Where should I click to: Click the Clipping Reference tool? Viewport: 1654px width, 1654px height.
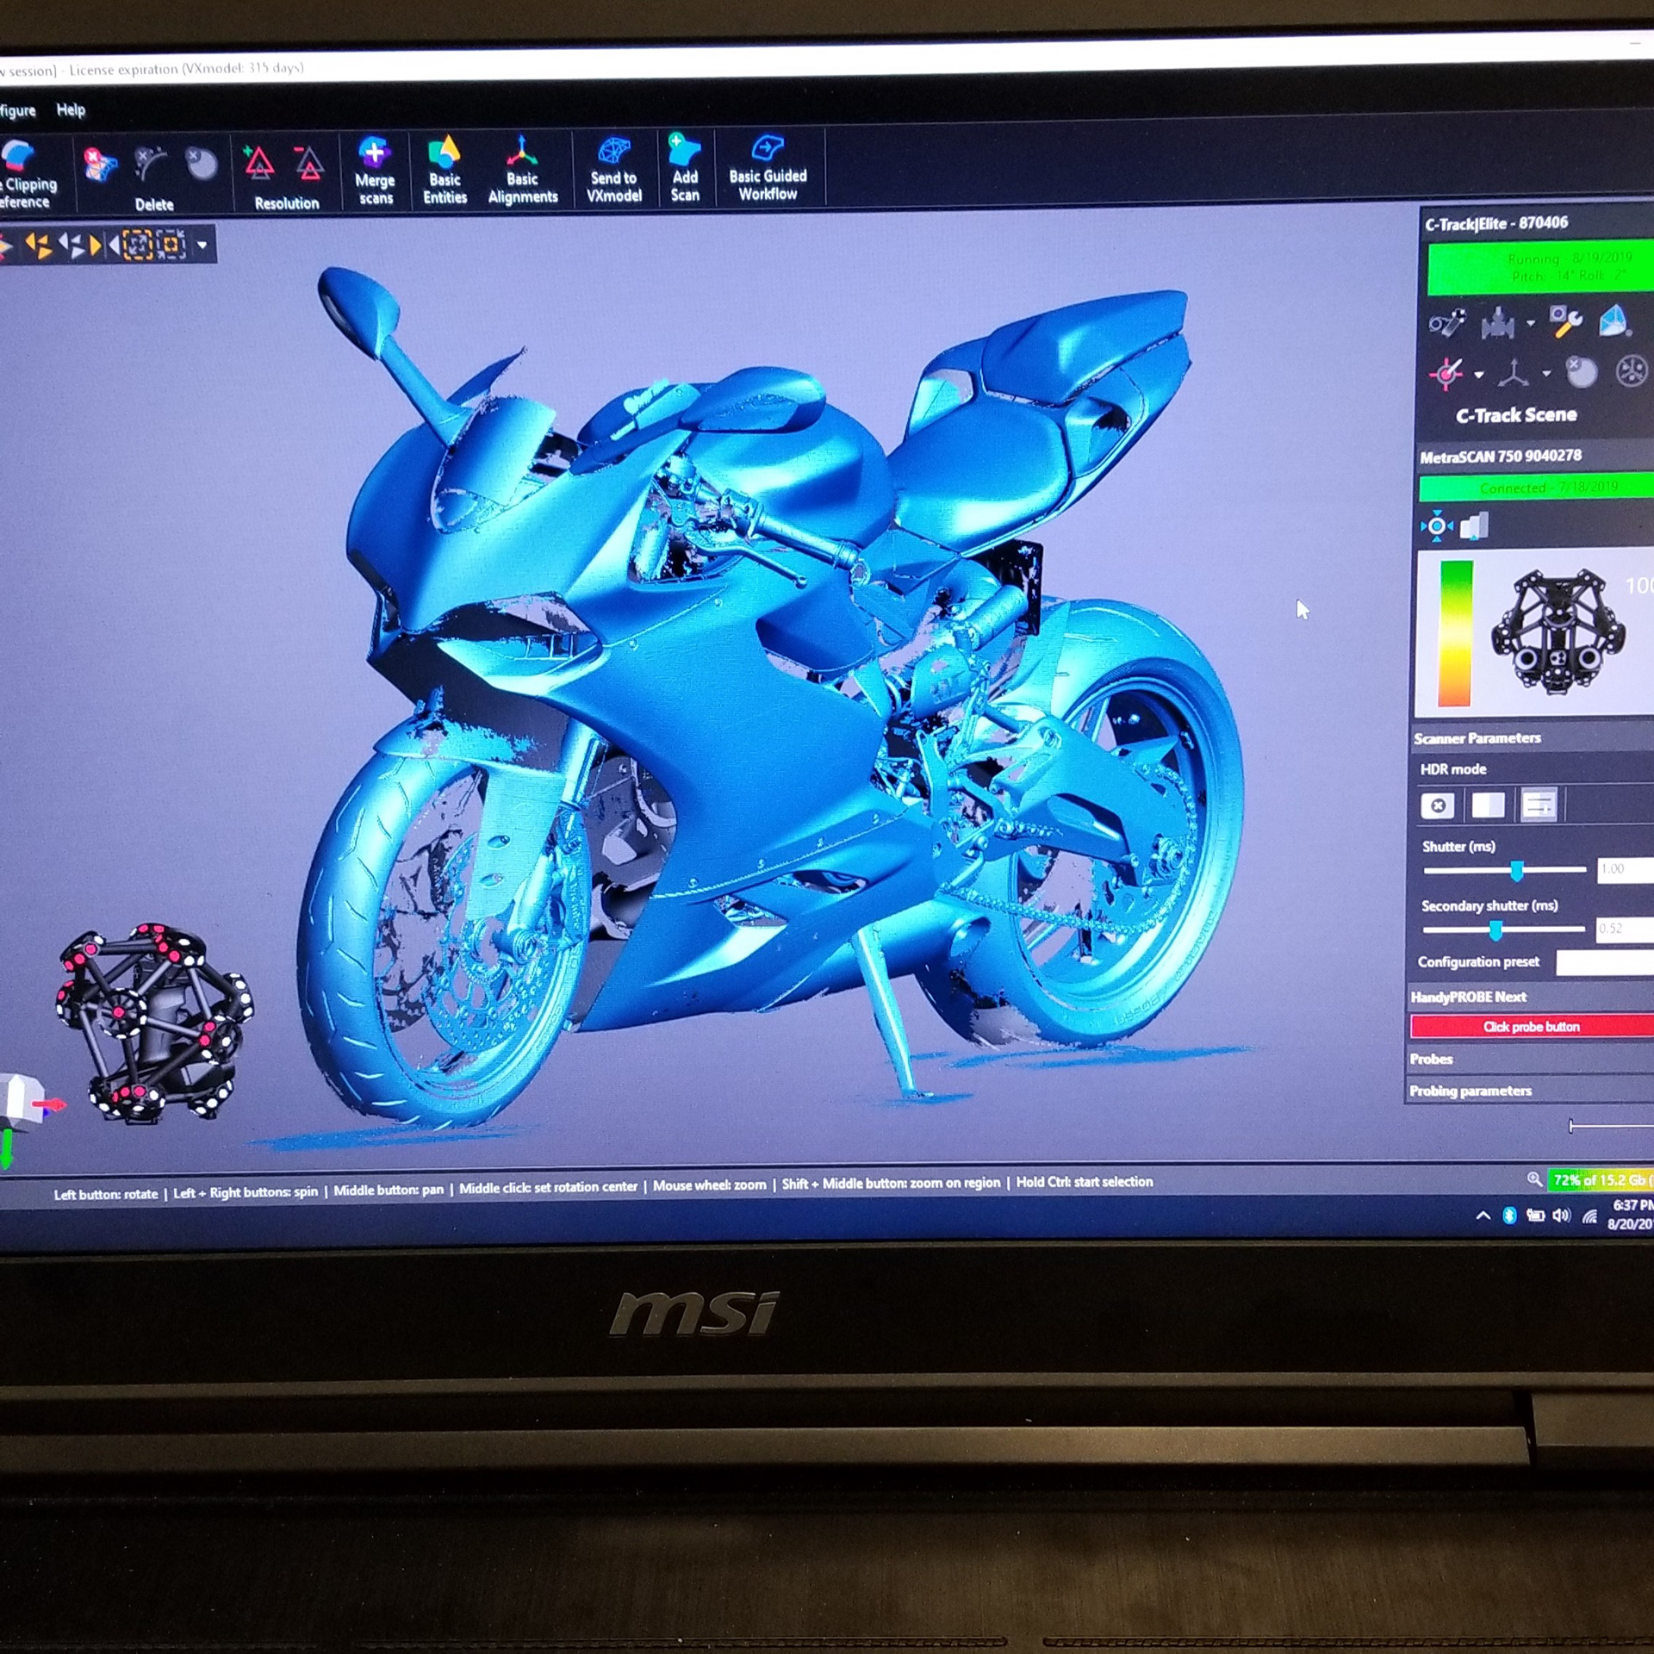pyautogui.click(x=26, y=174)
